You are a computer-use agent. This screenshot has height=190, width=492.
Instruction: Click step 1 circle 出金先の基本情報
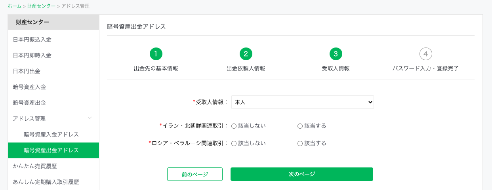pyautogui.click(x=156, y=54)
